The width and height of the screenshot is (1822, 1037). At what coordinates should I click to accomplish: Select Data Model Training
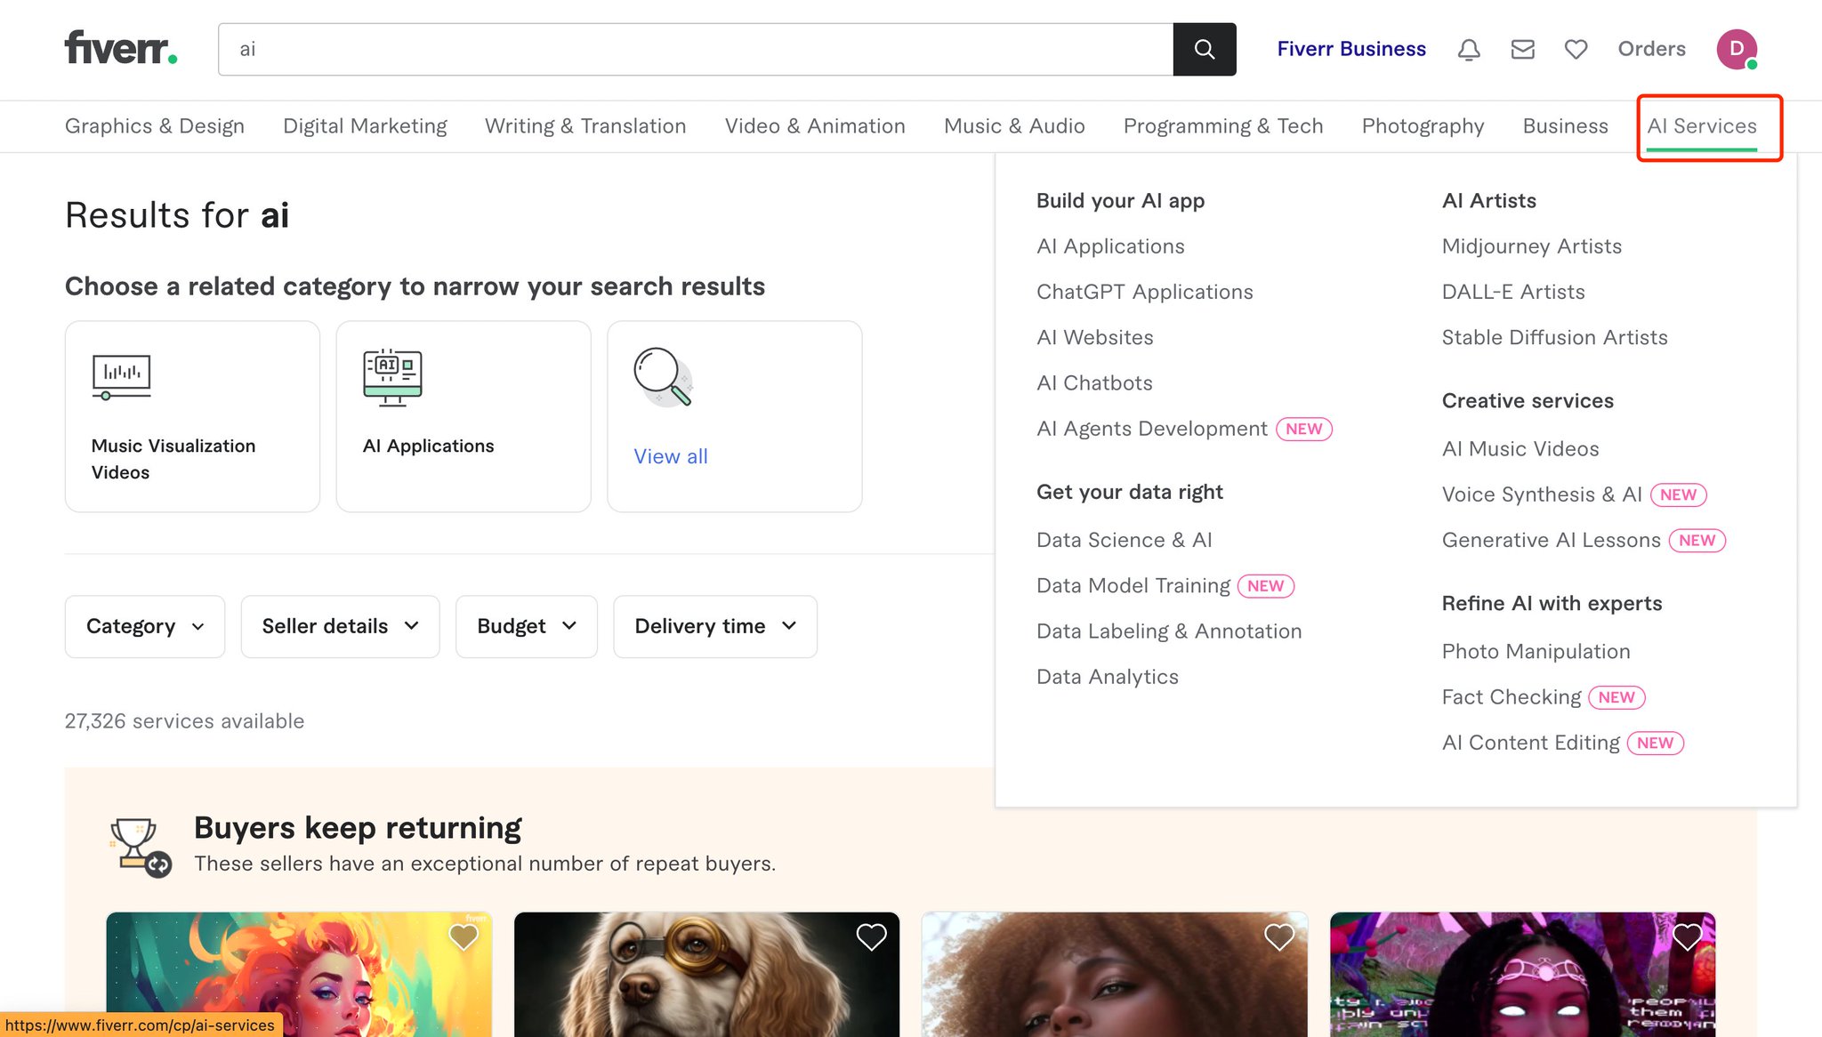click(1133, 585)
